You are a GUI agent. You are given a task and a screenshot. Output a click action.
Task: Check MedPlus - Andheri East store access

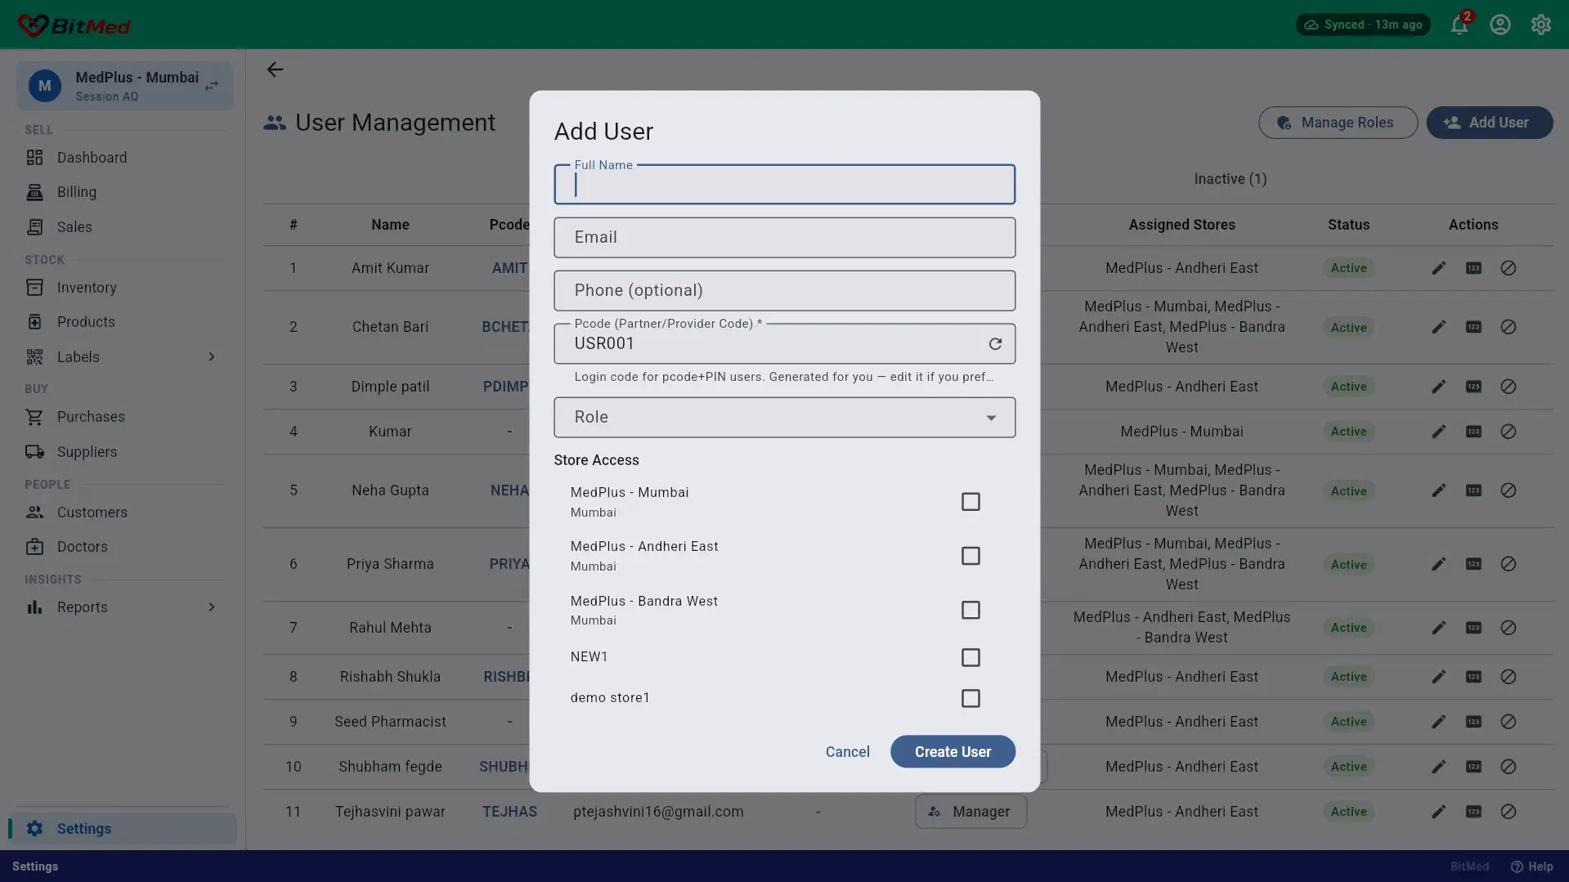[x=971, y=556]
